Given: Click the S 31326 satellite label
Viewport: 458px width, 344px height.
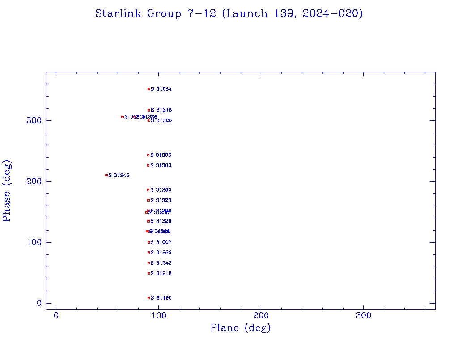Looking at the screenshot, I should (x=161, y=120).
